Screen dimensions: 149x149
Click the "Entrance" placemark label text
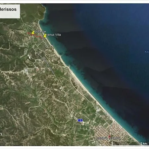40,31
